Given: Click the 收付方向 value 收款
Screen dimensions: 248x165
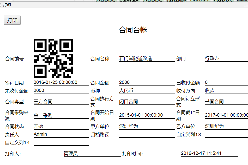Looking at the screenshot, I should (210, 90).
